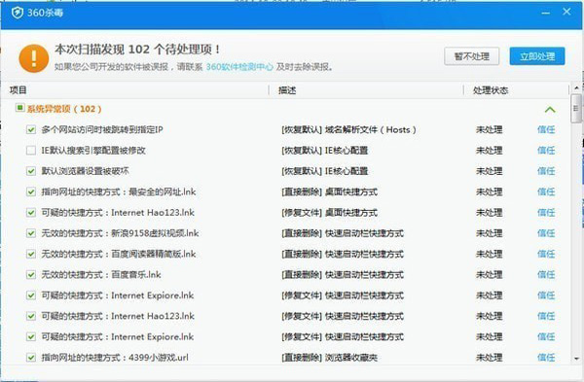Click 信任 for 默认浏览器设置被破坏
584x382 pixels.
pos(546,171)
